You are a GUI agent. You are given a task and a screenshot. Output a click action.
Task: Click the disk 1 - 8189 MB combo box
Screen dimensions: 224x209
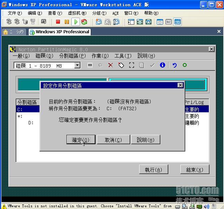click(x=47, y=66)
